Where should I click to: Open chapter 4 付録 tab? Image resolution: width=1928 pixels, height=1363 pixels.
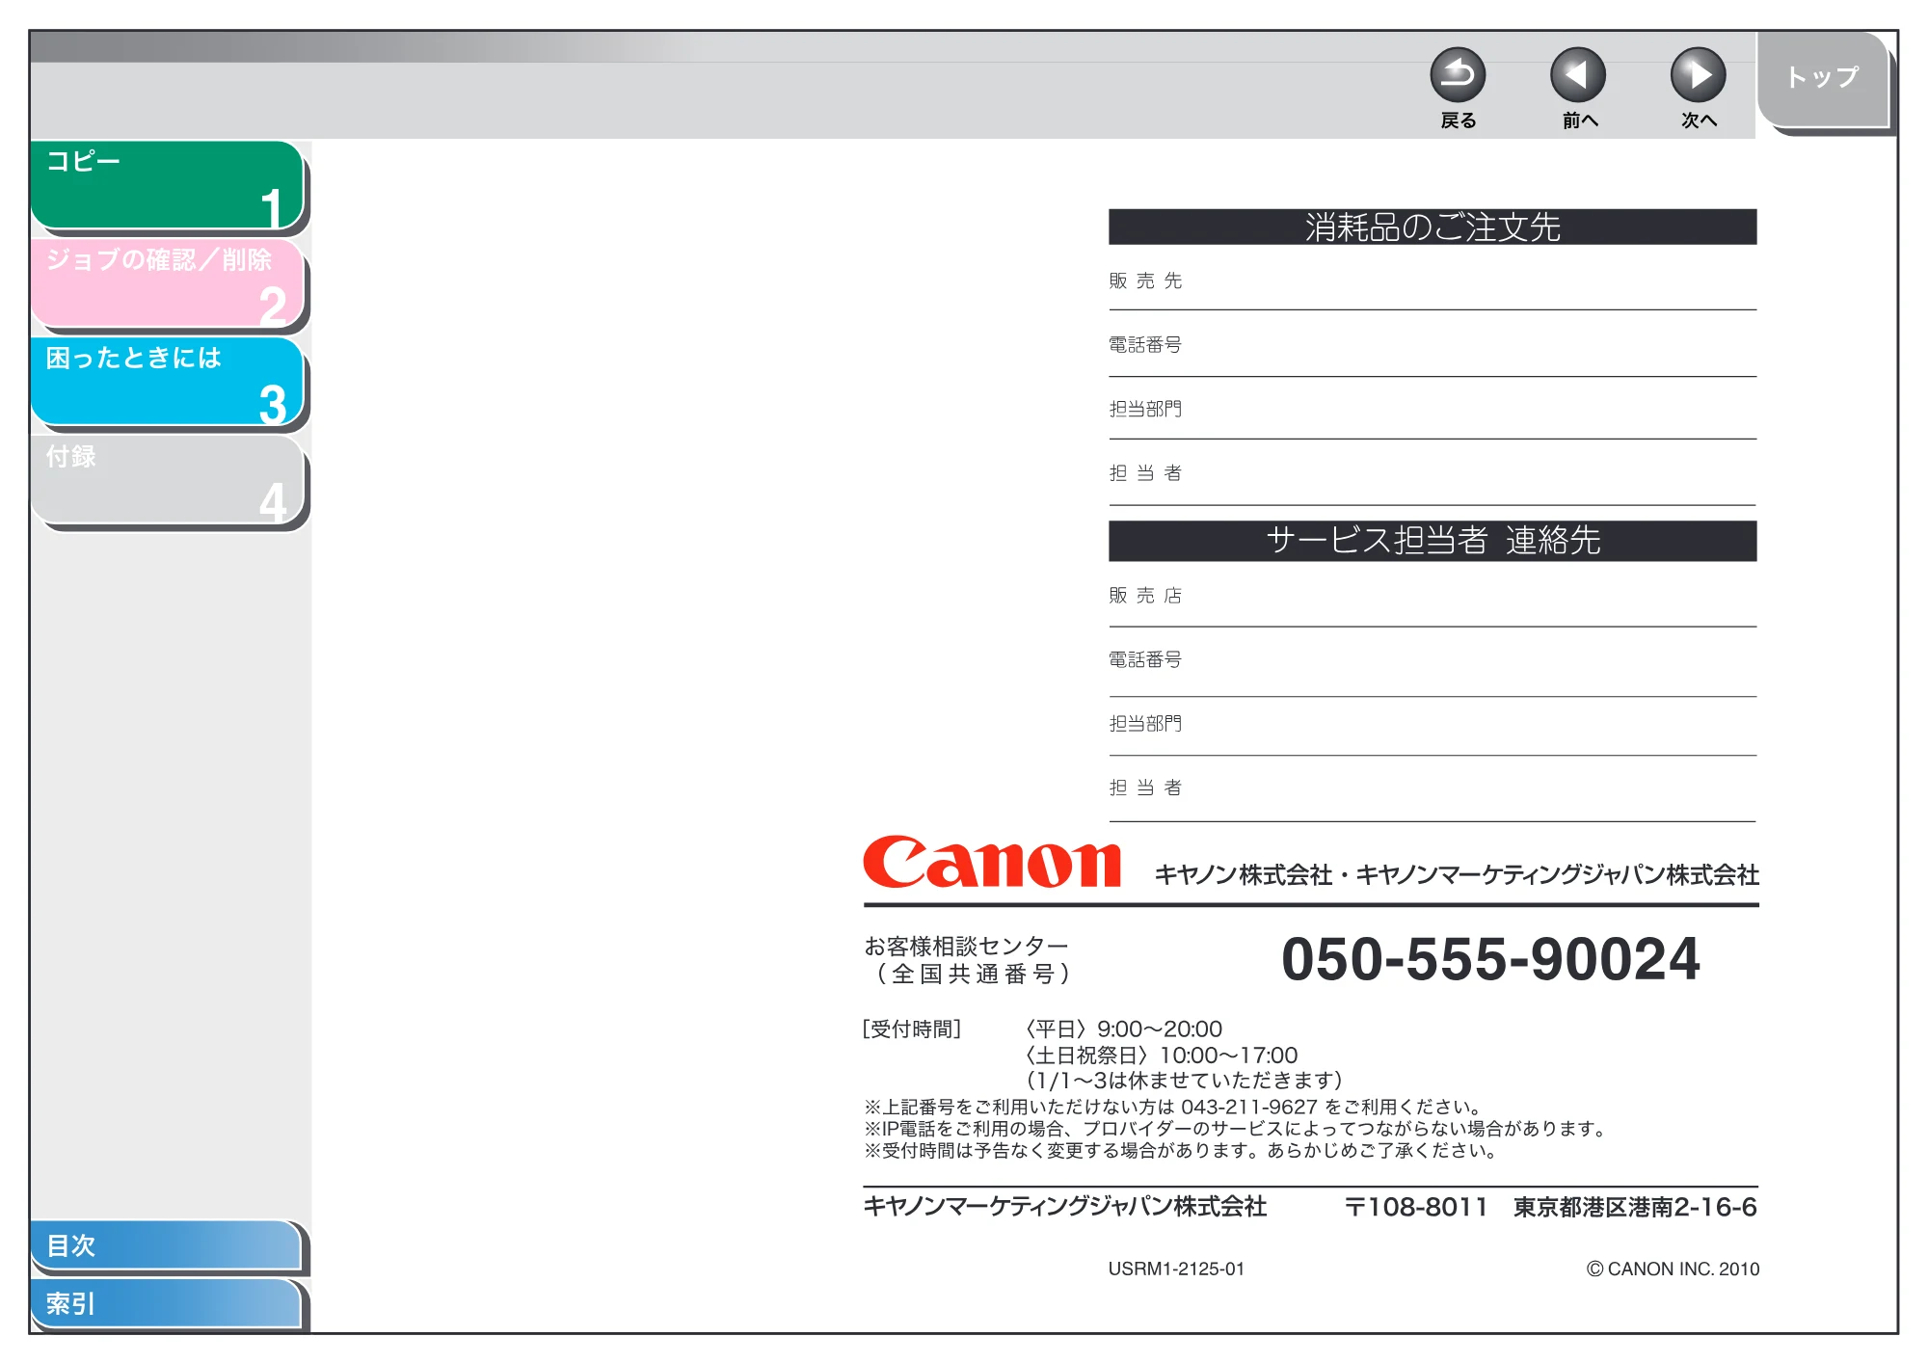coord(168,480)
